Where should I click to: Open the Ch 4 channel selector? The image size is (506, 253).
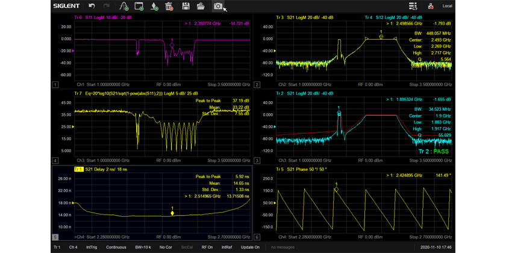[73, 247]
